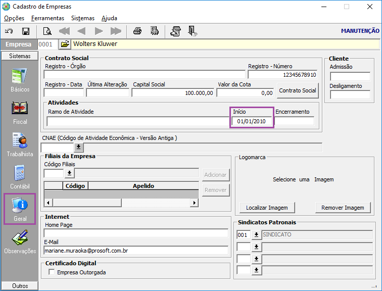Click the Contrato Social button
382x291 pixels.
pyautogui.click(x=298, y=91)
